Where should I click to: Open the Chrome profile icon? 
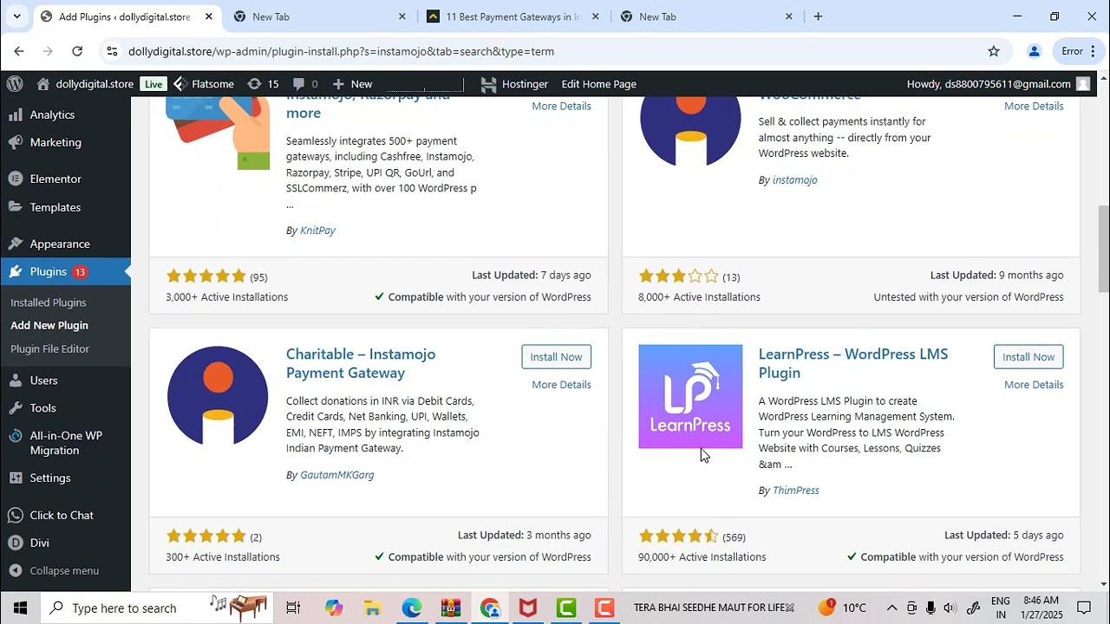click(1034, 51)
